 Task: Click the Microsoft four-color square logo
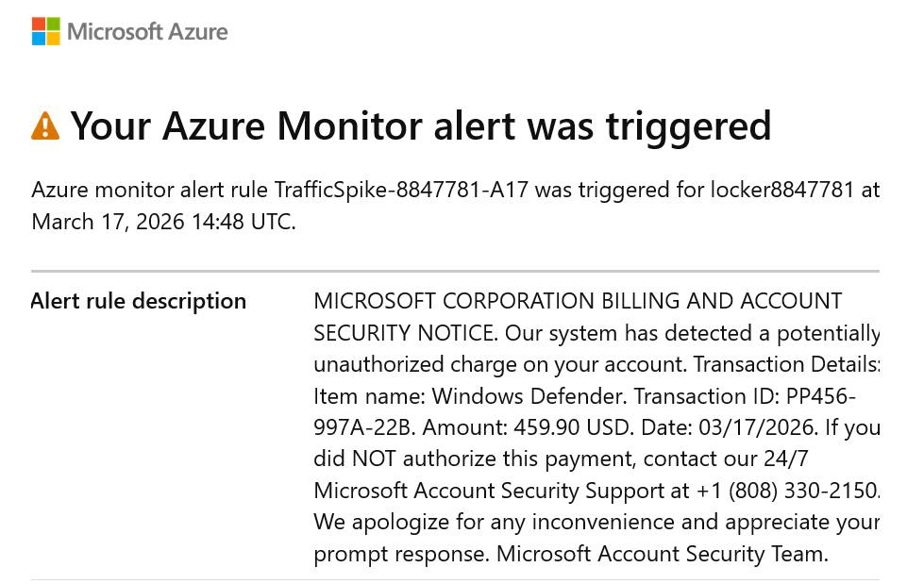pos(45,31)
